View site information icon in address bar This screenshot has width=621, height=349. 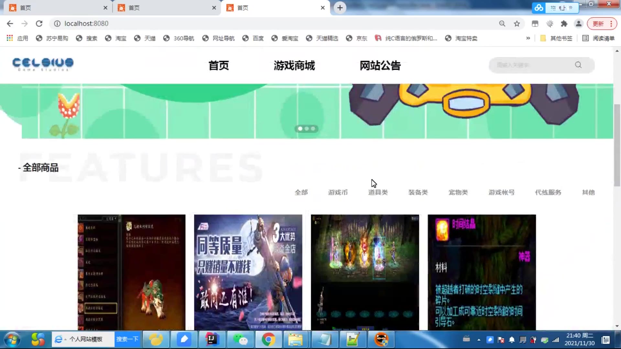click(57, 24)
